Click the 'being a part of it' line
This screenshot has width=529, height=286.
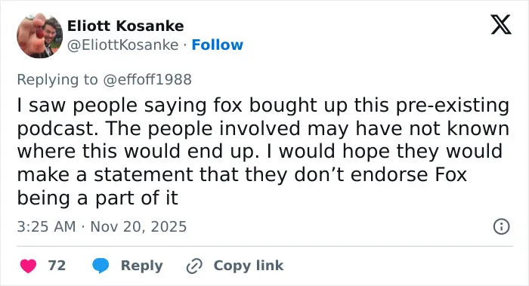click(97, 198)
